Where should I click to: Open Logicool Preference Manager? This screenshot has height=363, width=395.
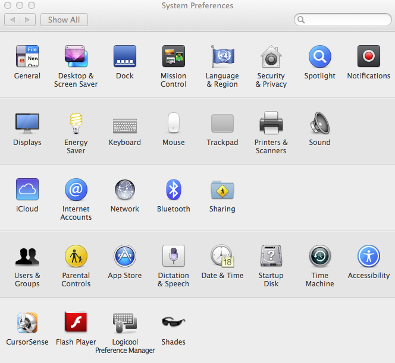(125, 323)
